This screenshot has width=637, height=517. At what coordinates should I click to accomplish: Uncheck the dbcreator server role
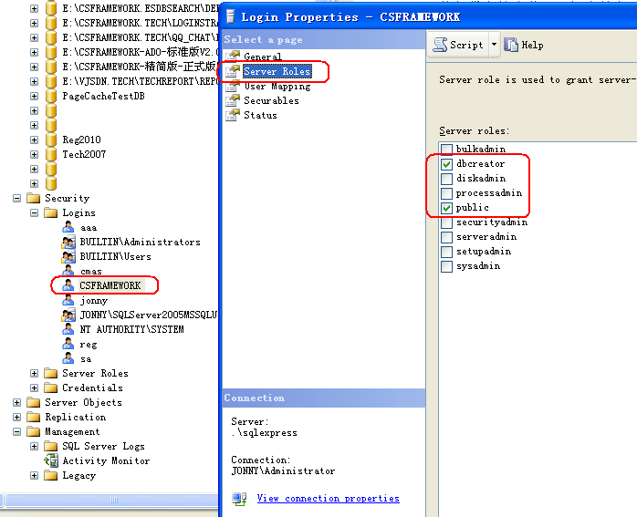coord(446,164)
